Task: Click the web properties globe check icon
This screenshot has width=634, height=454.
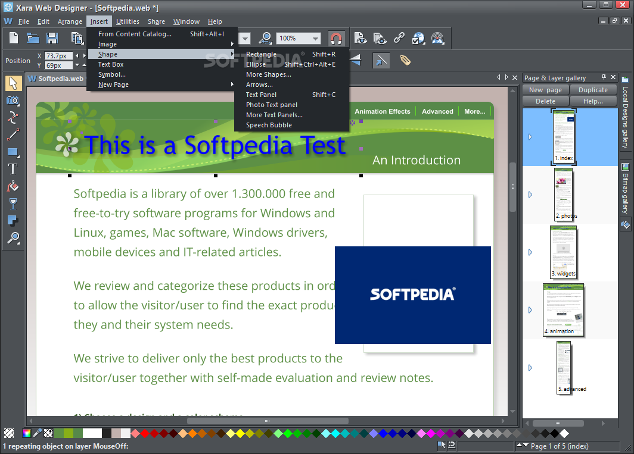Action: [x=418, y=38]
